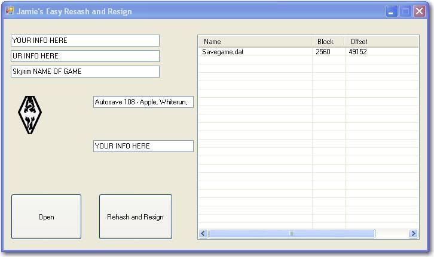Click the application icon in title bar

[x=10, y=11]
